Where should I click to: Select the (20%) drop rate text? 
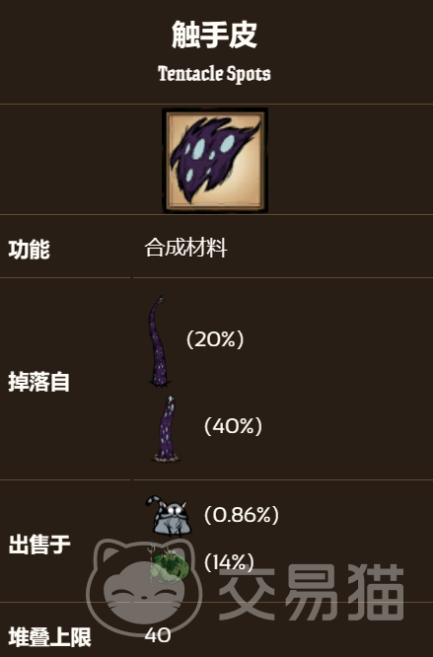point(215,339)
